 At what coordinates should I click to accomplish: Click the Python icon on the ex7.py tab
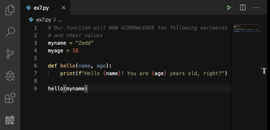(x=28, y=8)
